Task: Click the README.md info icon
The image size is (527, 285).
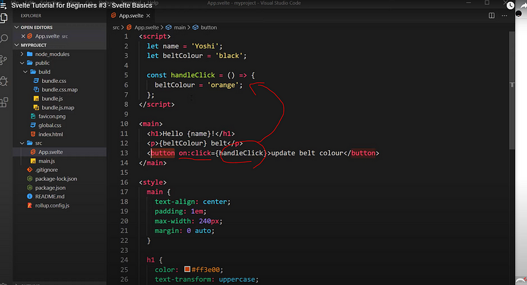Action: 30,196
